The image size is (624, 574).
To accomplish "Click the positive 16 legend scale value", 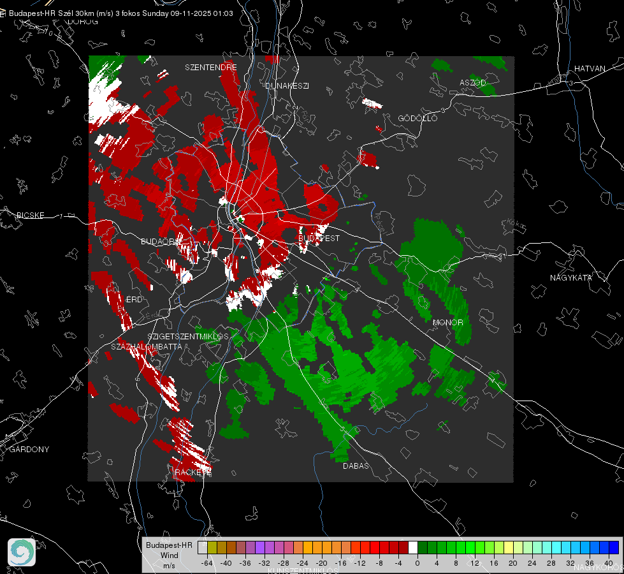I will (494, 563).
